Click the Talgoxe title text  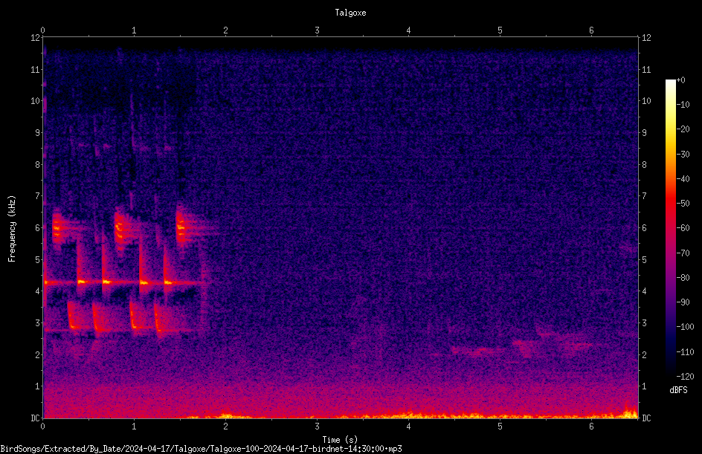(350, 13)
